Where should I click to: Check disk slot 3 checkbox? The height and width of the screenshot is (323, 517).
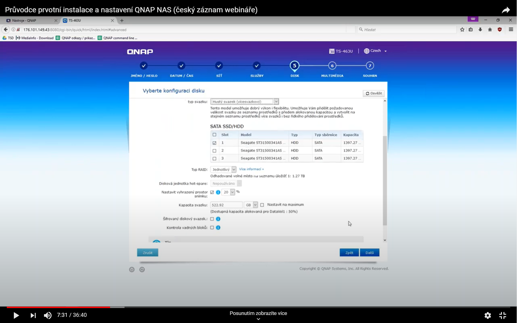[214, 158]
